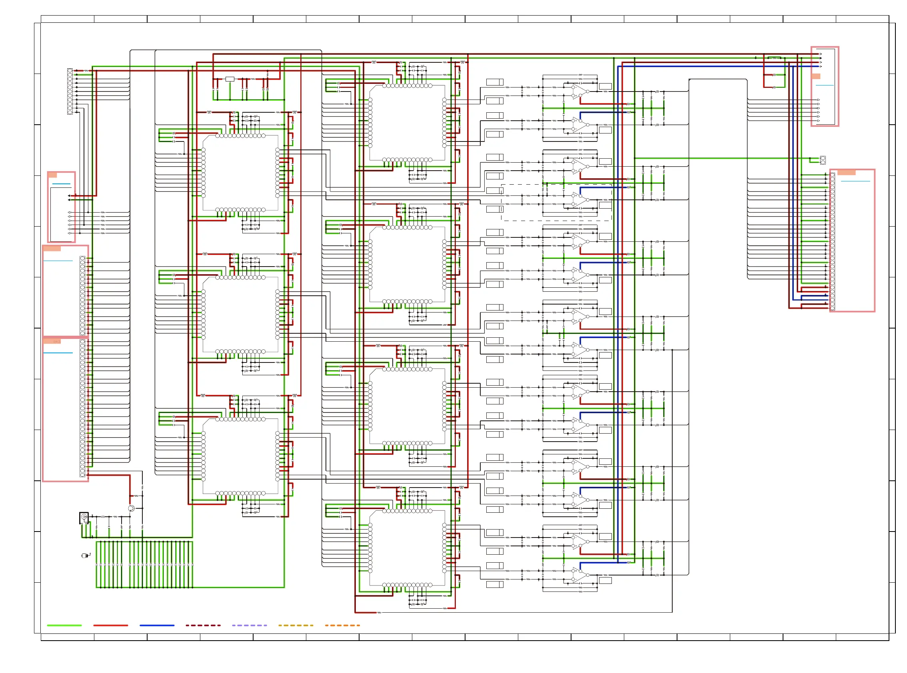Click the purple dashed legend line

[250, 625]
